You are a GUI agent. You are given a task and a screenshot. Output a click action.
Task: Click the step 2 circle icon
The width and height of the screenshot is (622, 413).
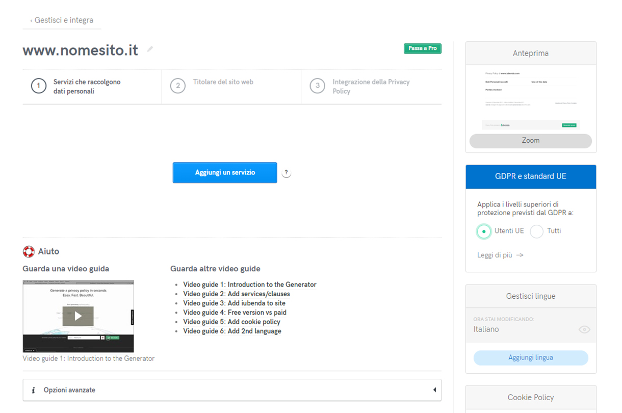pyautogui.click(x=178, y=86)
